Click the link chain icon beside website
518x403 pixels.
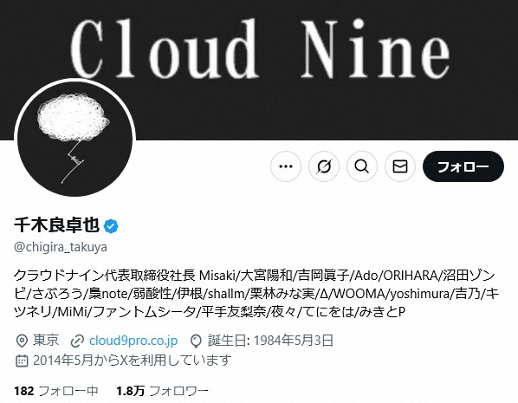tap(77, 341)
